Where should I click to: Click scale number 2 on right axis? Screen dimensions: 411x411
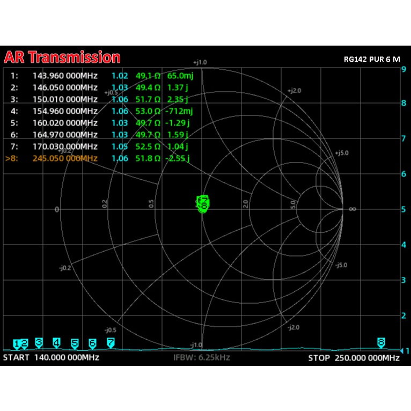click(403, 315)
